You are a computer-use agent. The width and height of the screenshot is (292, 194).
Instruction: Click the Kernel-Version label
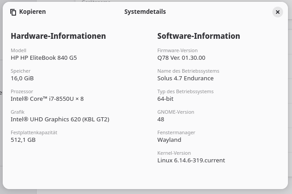click(174, 153)
